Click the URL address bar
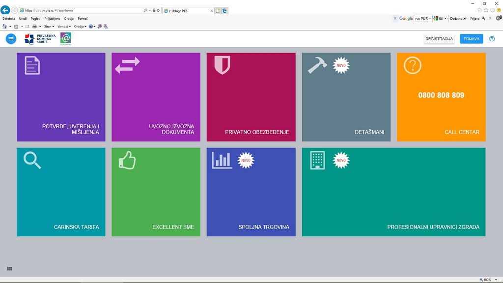The width and height of the screenshot is (503, 283). click(x=79, y=10)
